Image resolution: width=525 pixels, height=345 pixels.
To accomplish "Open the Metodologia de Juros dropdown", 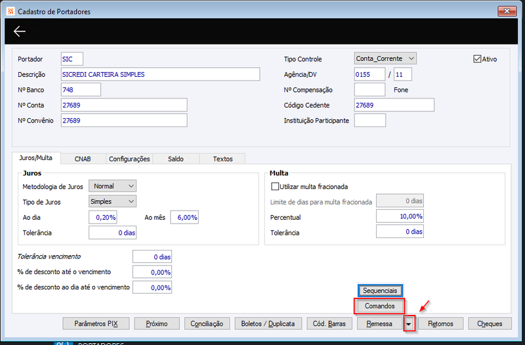I will (112, 186).
